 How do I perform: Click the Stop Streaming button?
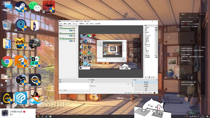click(x=146, y=82)
